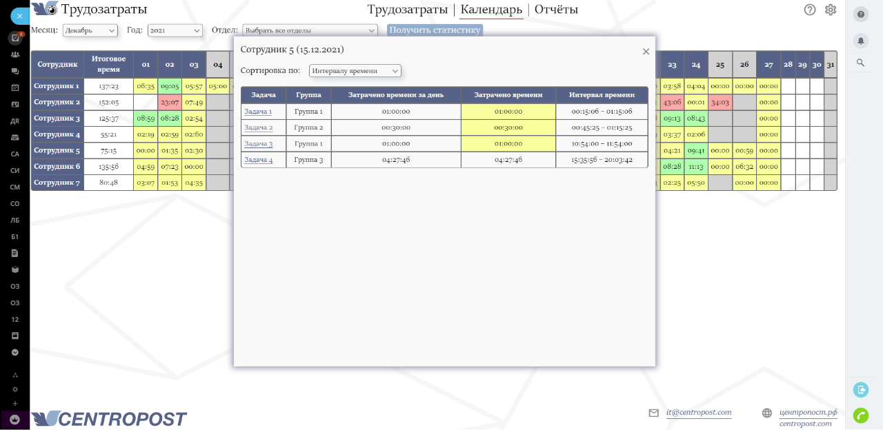The image size is (883, 430).
Task: Click the teal exit icon in right sidebar
Action: pyautogui.click(x=861, y=390)
